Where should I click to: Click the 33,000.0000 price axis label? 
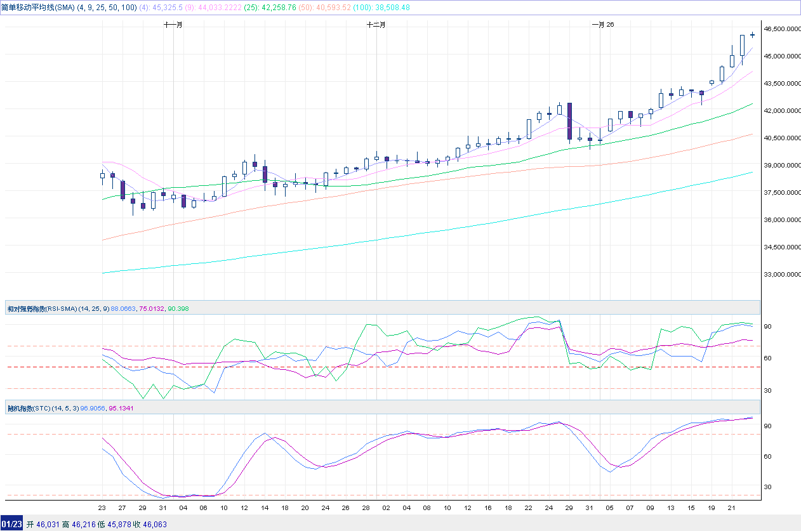tap(781, 275)
